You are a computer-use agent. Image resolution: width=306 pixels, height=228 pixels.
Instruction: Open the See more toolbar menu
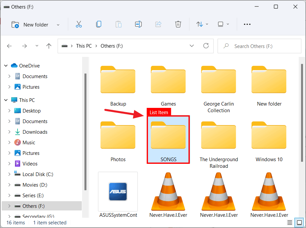(x=247, y=24)
